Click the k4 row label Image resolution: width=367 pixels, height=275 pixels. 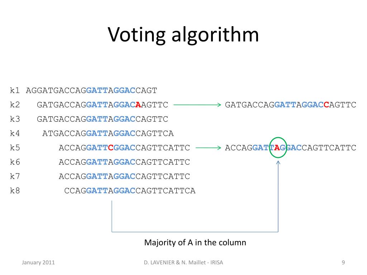15,133
